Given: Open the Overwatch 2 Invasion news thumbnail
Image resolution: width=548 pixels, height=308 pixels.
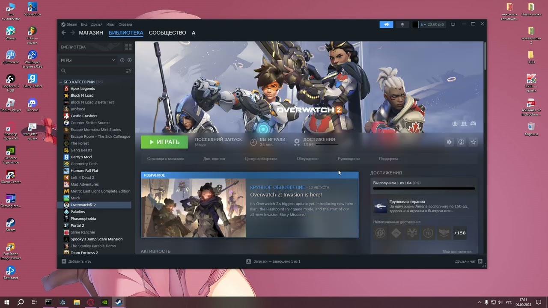Looking at the screenshot, I should coord(194,208).
